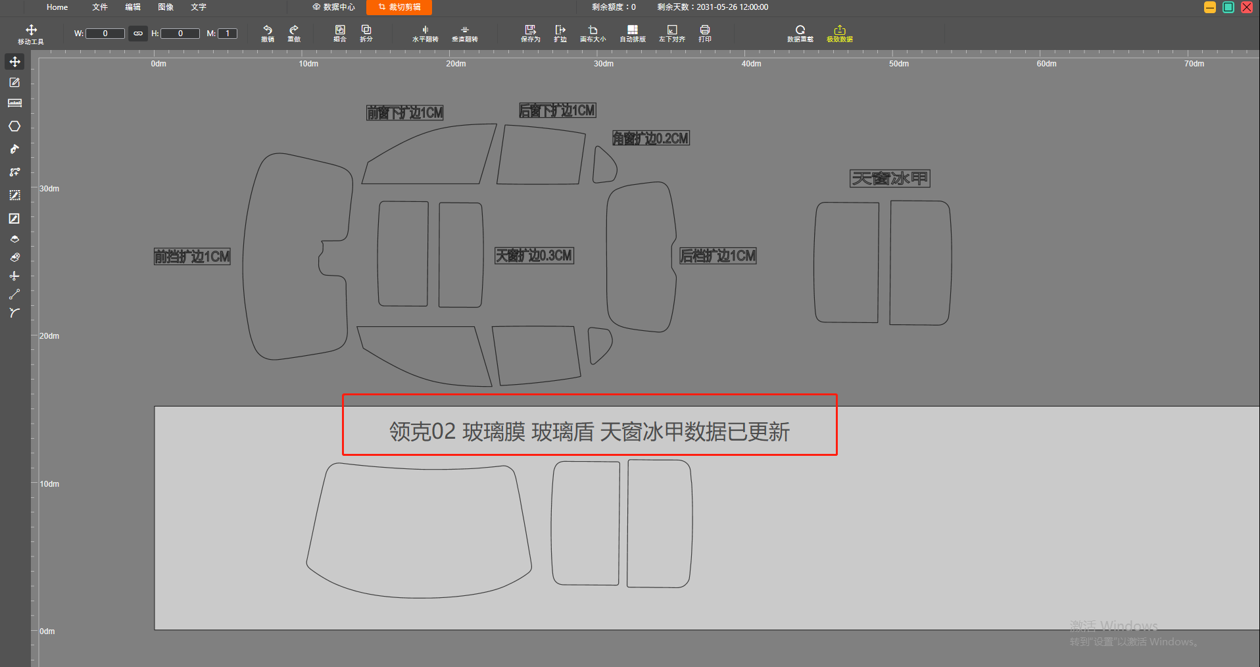Click Save As (保存为)
The image size is (1260, 667).
click(531, 34)
